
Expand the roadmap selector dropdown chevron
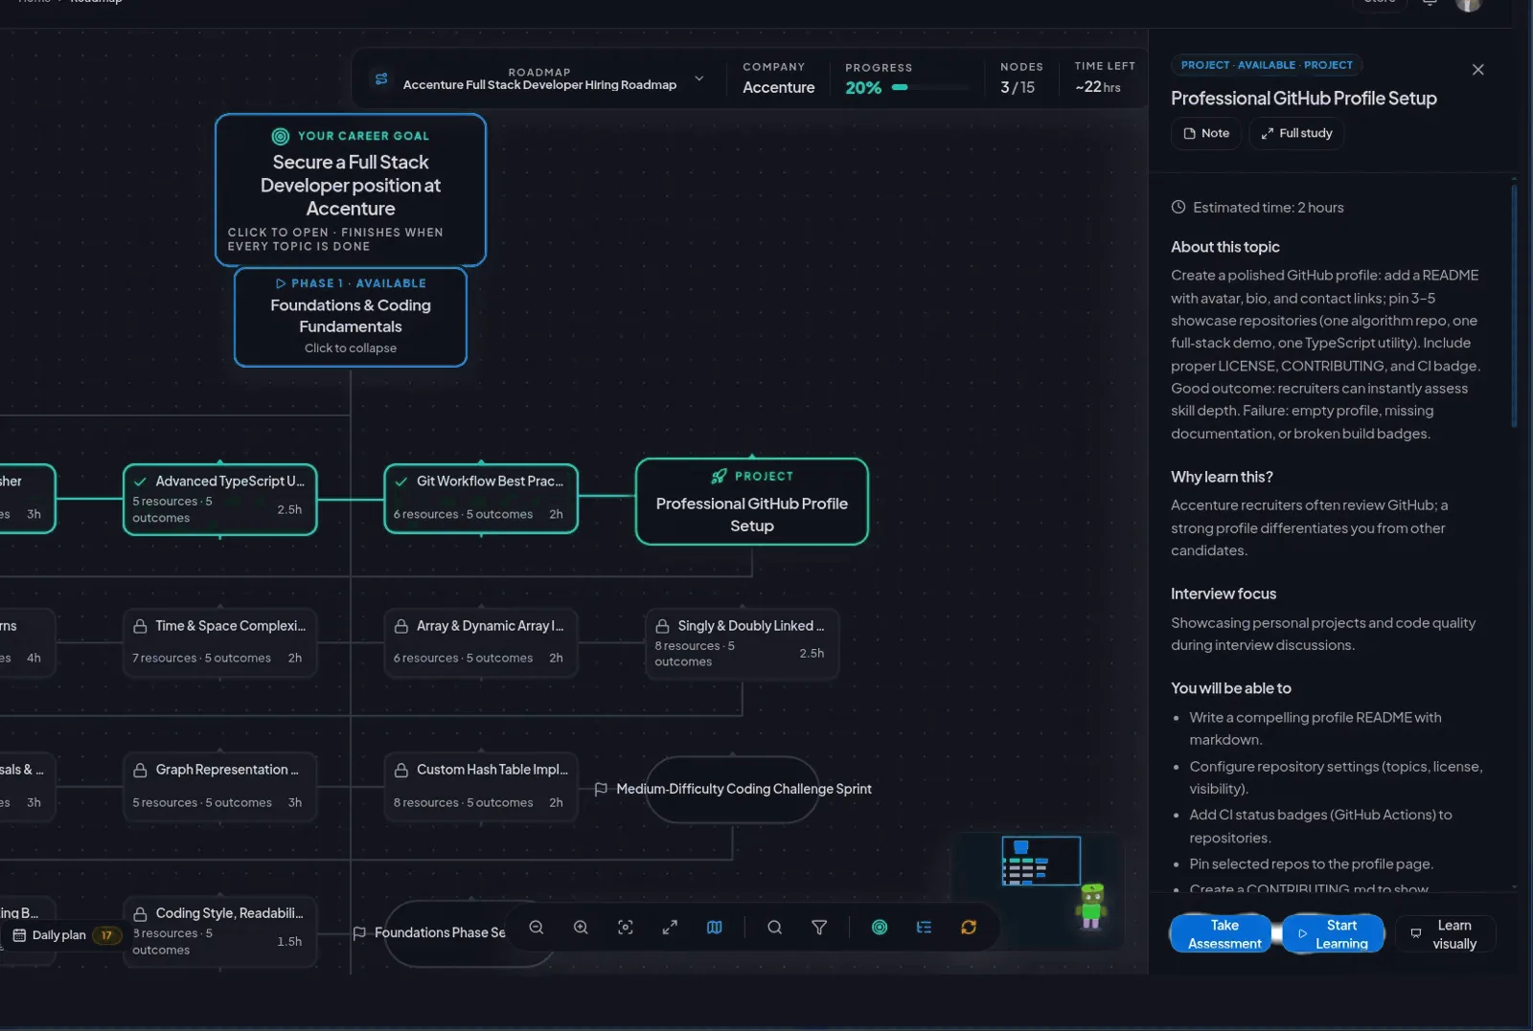698,78
